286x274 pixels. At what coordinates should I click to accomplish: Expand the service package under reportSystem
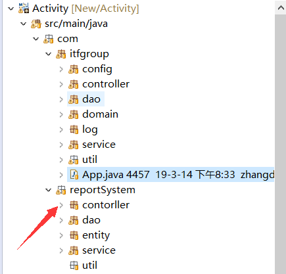click(61, 250)
